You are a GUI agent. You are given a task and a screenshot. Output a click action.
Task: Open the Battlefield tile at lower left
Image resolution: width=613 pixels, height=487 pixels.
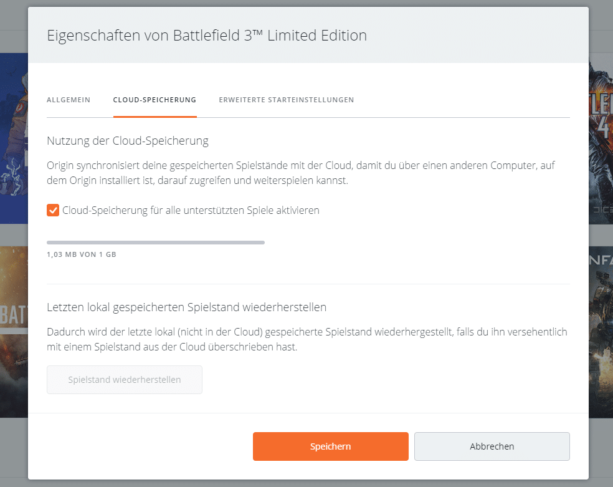(14, 330)
